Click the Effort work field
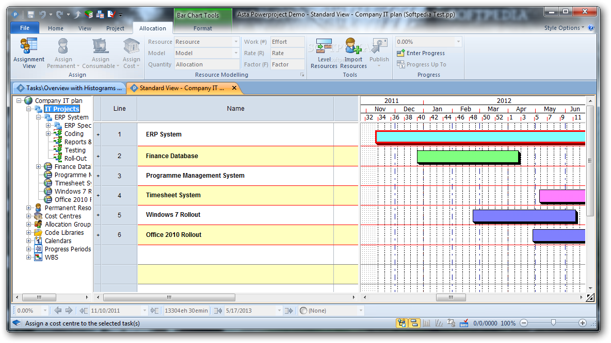The image size is (611, 343). pyautogui.click(x=287, y=42)
